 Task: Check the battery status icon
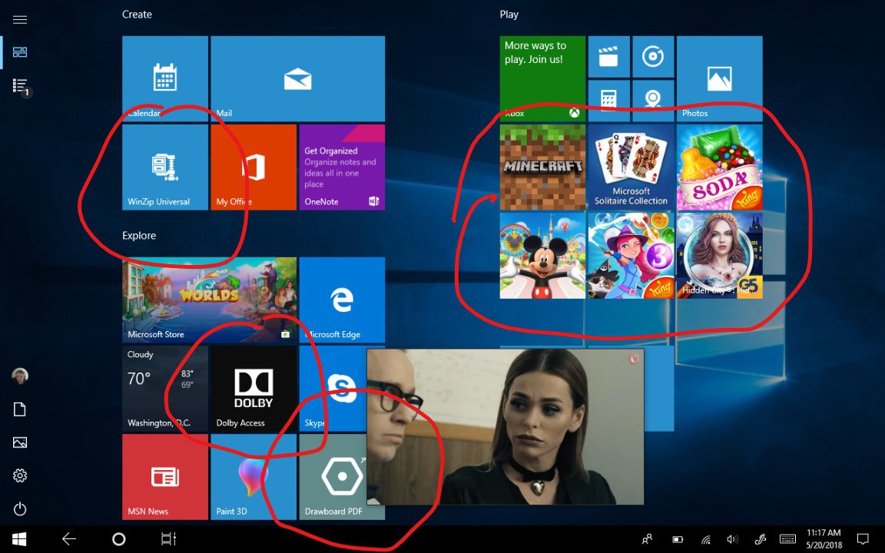[x=678, y=539]
